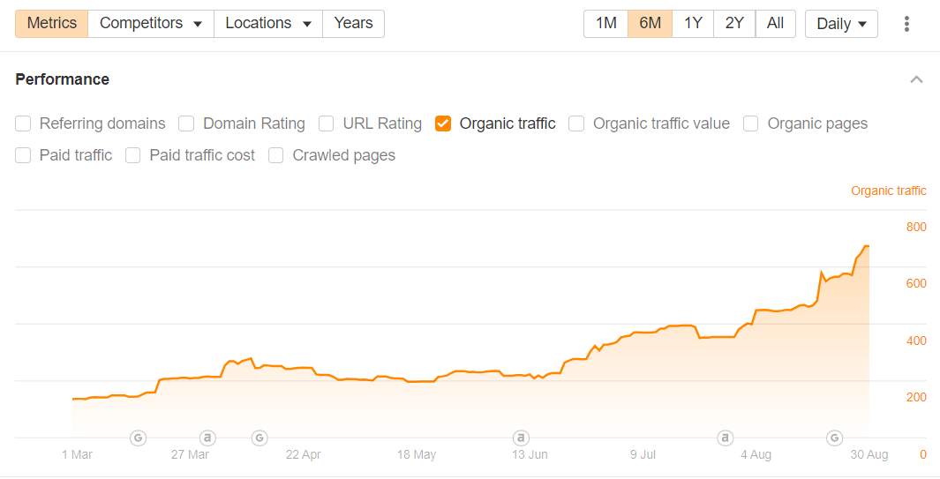Open the Locations dropdown
940x479 pixels.
[x=268, y=24]
